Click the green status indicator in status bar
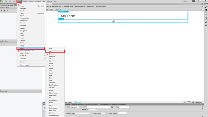 point(185,102)
